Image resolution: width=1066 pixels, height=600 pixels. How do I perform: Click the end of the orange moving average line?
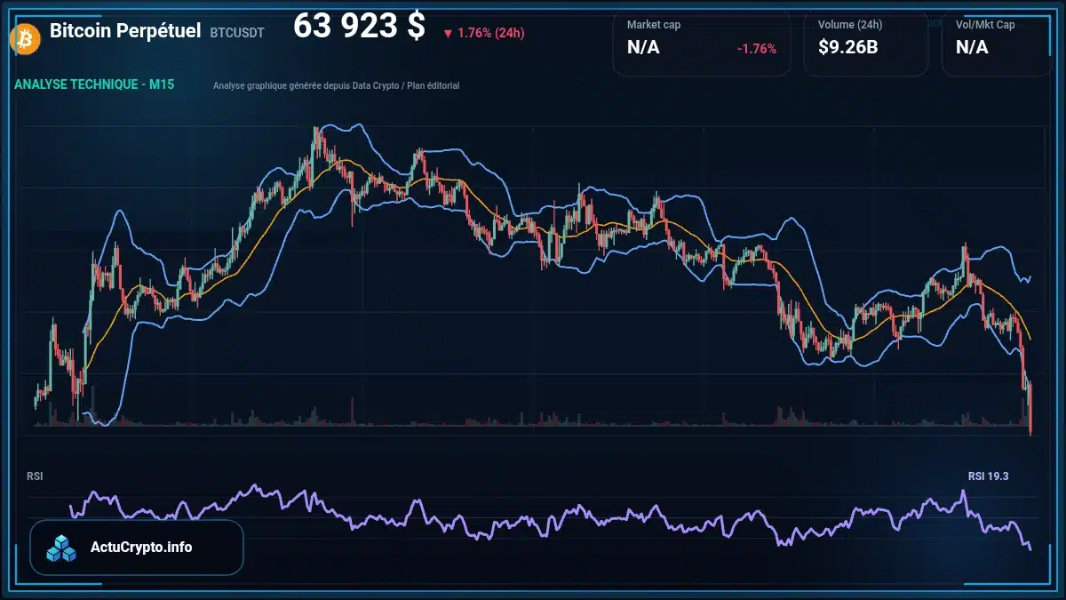click(1030, 339)
